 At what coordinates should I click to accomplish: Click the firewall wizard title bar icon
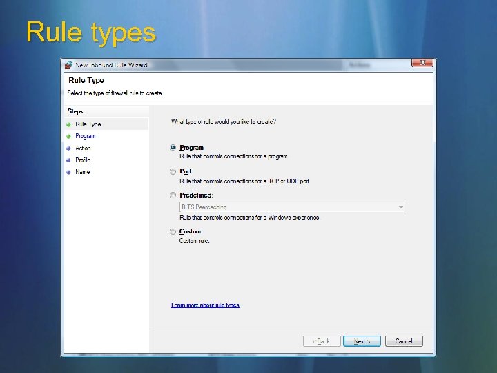coord(68,66)
